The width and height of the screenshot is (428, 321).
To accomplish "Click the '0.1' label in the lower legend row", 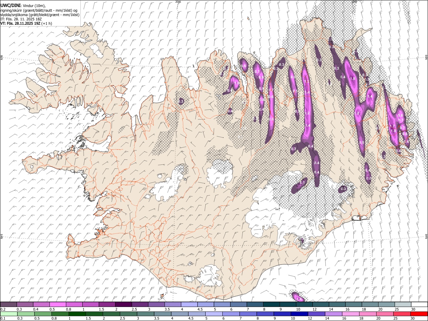I will point(3,318).
